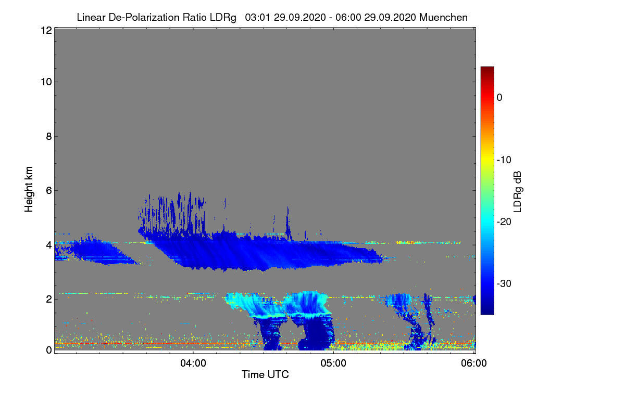Click the '06:00' time axis label
The width and height of the screenshot is (625, 416).
474,364
